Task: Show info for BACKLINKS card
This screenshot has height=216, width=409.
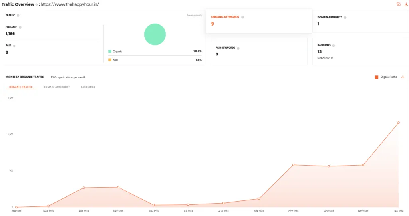Action: 334,46
